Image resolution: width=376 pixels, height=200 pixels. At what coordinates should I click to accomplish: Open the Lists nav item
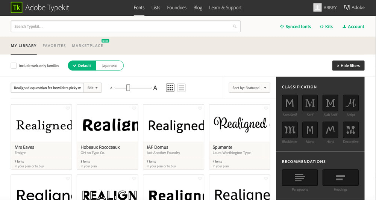[156, 8]
